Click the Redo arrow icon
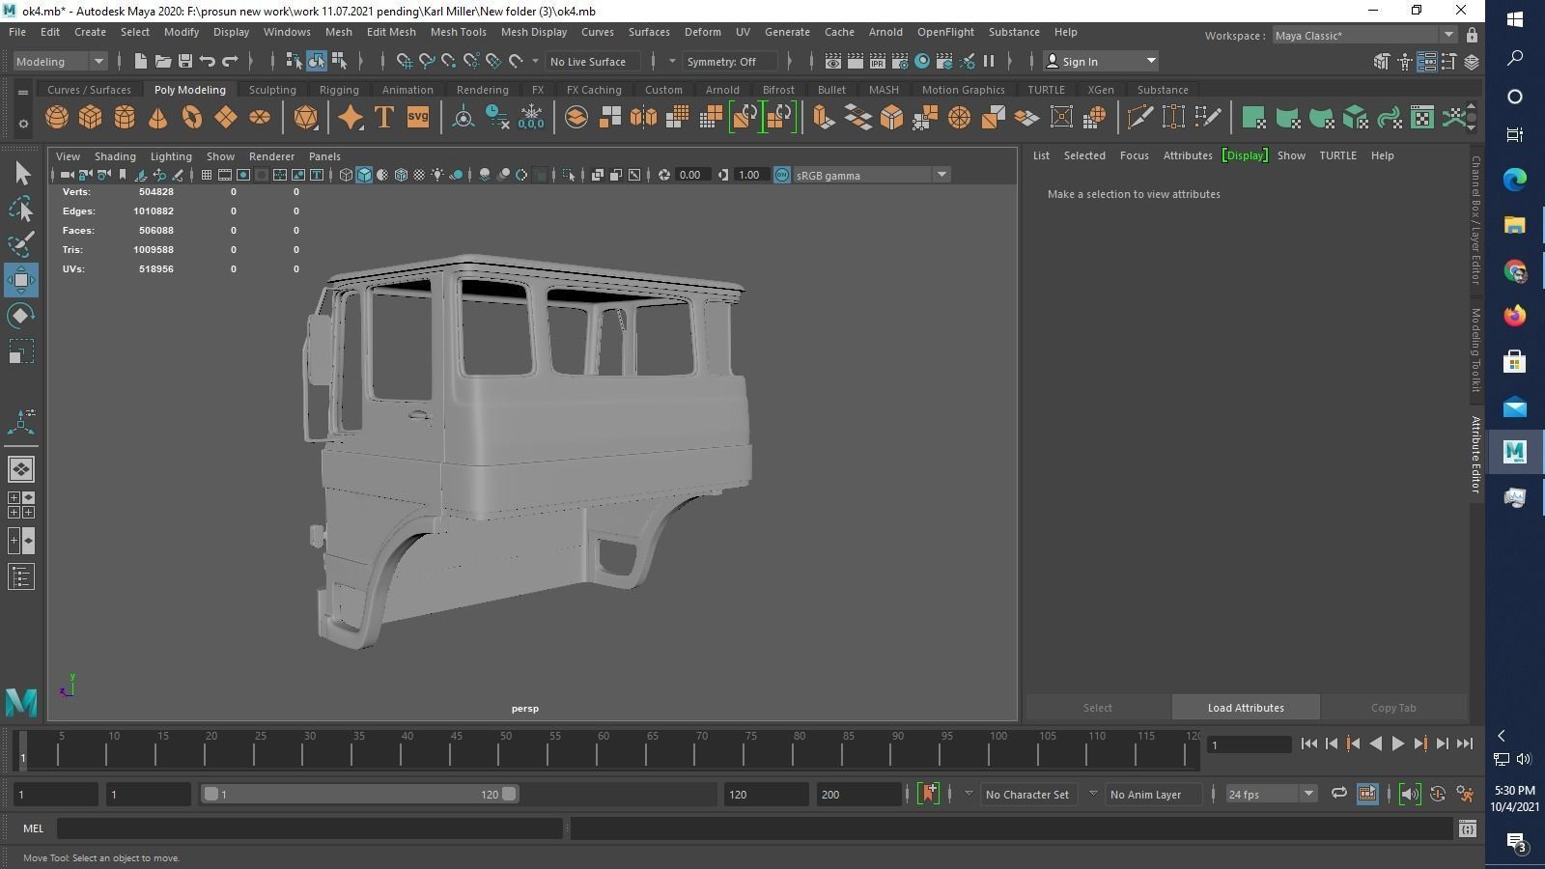This screenshot has height=869, width=1545. click(x=230, y=61)
